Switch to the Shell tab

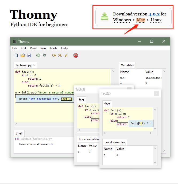(19, 133)
